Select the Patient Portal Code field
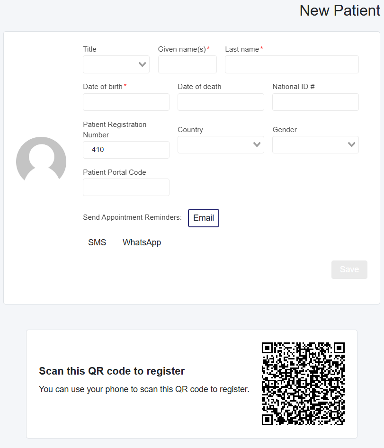 click(x=126, y=187)
